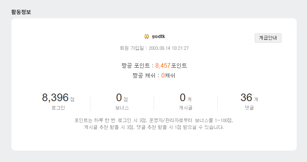Image resolution: width=307 pixels, height=162 pixels.
Task: Select the 로그인 stat label
Action: (x=58, y=108)
